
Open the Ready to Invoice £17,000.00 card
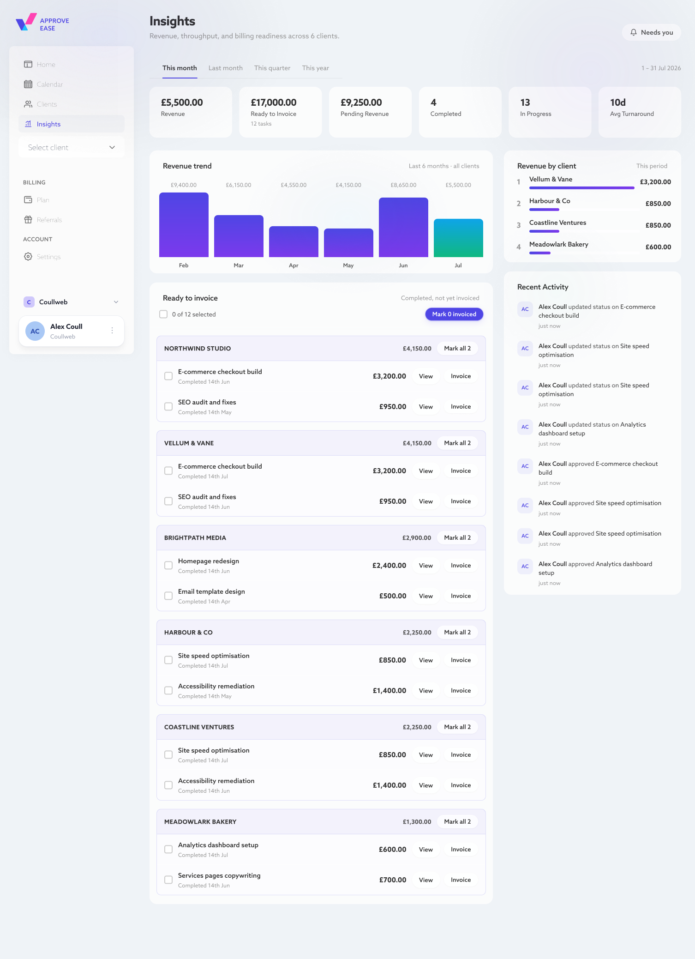click(281, 112)
